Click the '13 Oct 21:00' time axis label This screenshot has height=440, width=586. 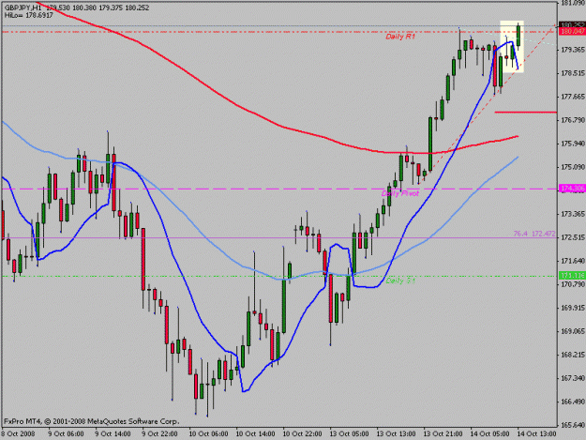coord(443,434)
